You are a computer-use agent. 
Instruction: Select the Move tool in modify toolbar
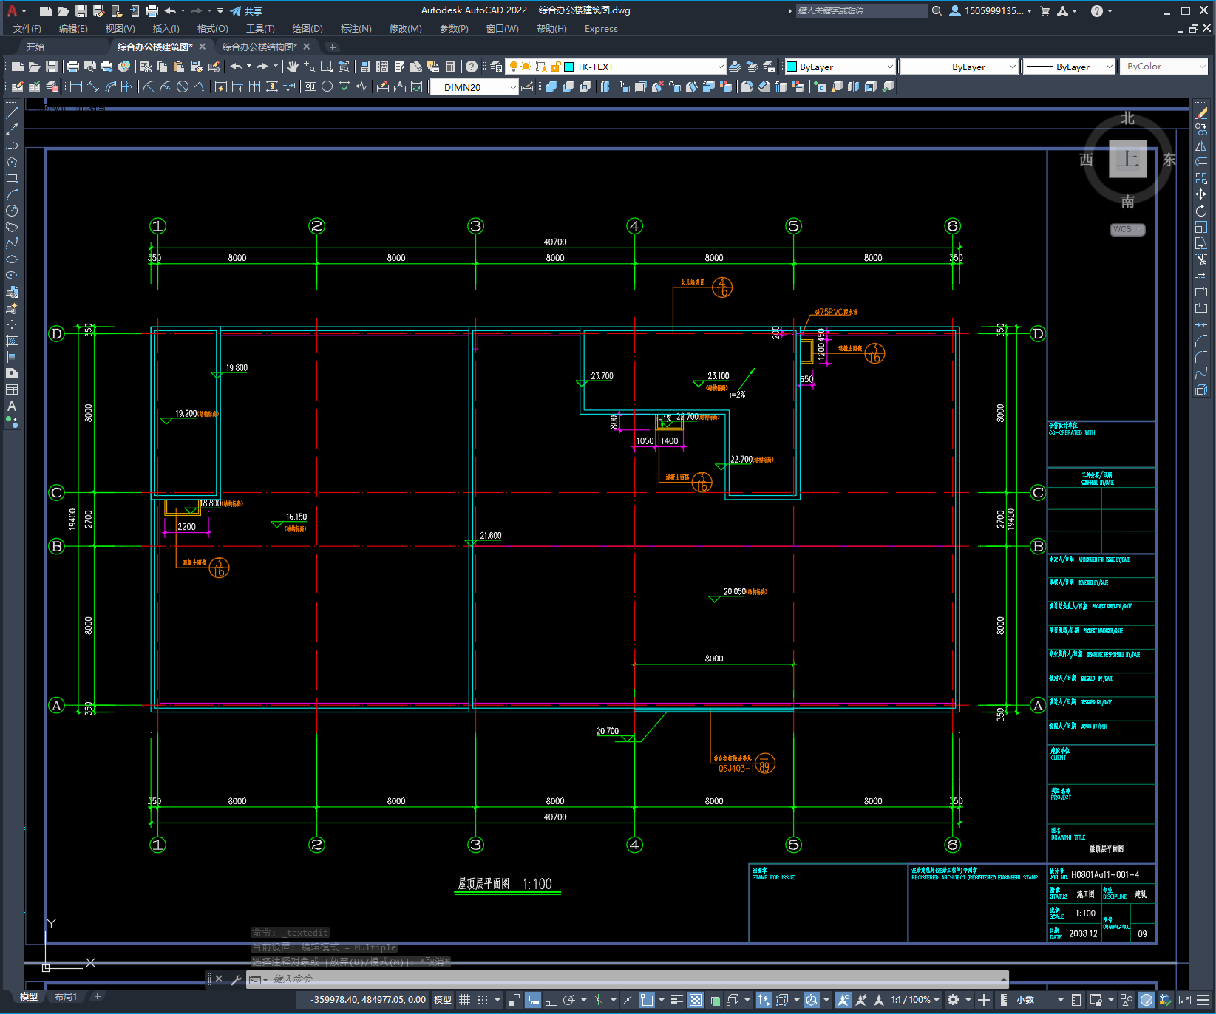(x=1201, y=194)
